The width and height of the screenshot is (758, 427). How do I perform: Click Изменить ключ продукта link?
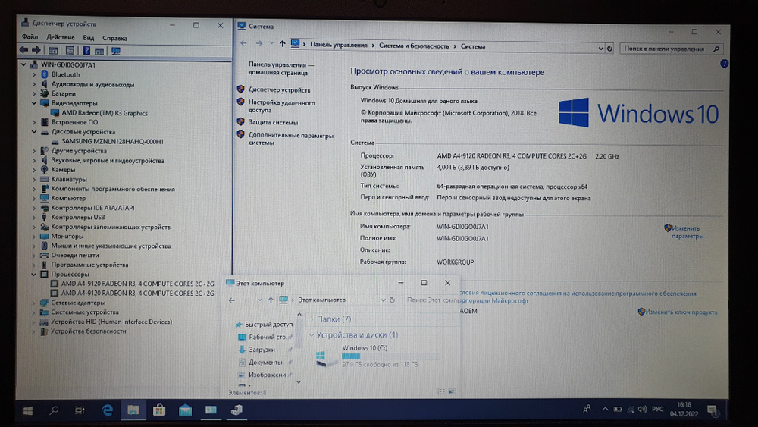pyautogui.click(x=681, y=312)
